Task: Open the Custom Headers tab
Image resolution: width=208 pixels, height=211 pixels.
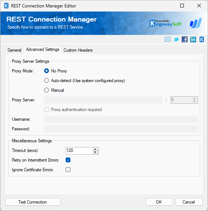Action: coord(78,50)
